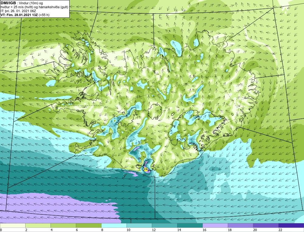Click the 'Vindur (10m) og' text
304x232 pixels.
(31, 3)
